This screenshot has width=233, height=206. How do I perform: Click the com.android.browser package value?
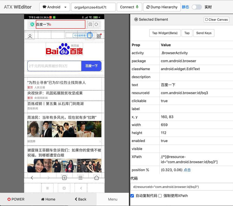[178, 61]
